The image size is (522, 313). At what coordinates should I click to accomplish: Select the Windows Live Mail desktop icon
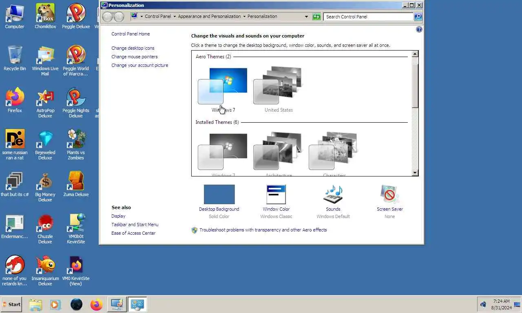coord(45,61)
